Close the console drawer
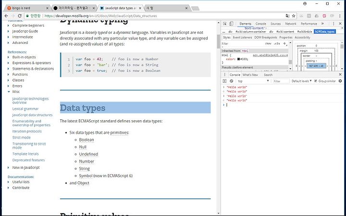Viewport: 346px width, 216px height. click(340, 75)
